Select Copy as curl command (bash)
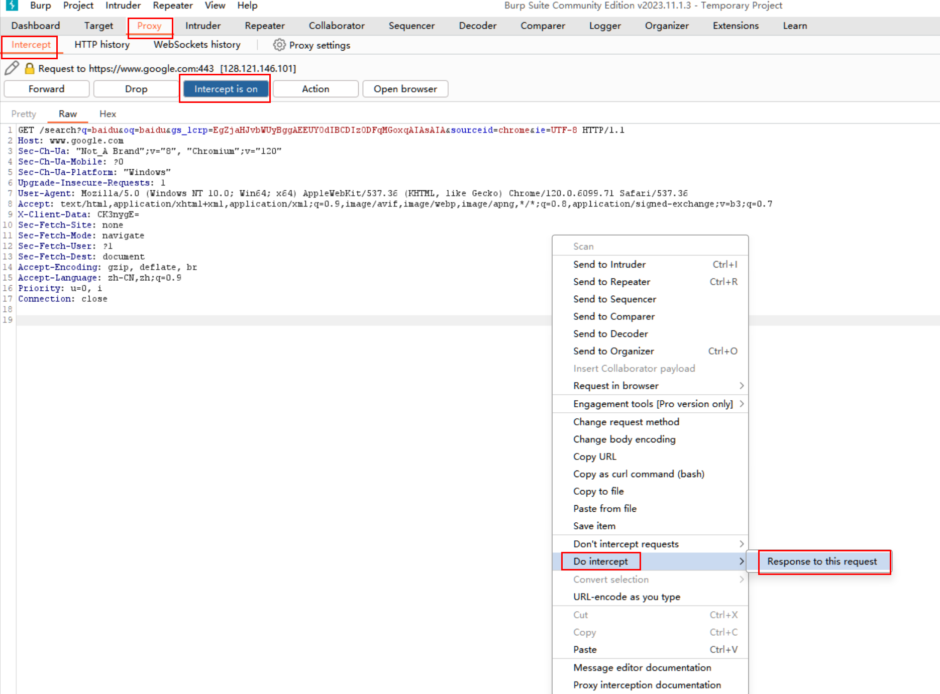940x694 pixels. click(x=638, y=474)
